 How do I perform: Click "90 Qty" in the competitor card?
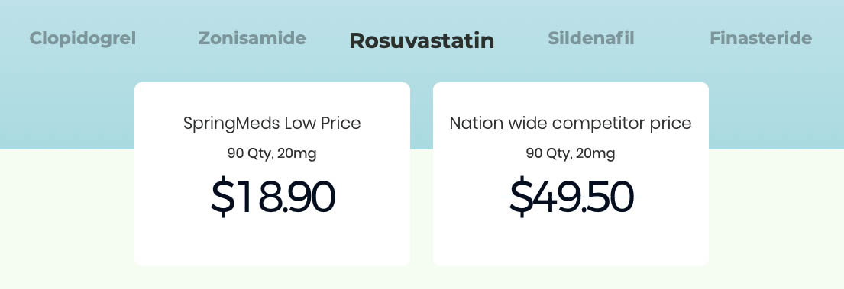point(549,153)
